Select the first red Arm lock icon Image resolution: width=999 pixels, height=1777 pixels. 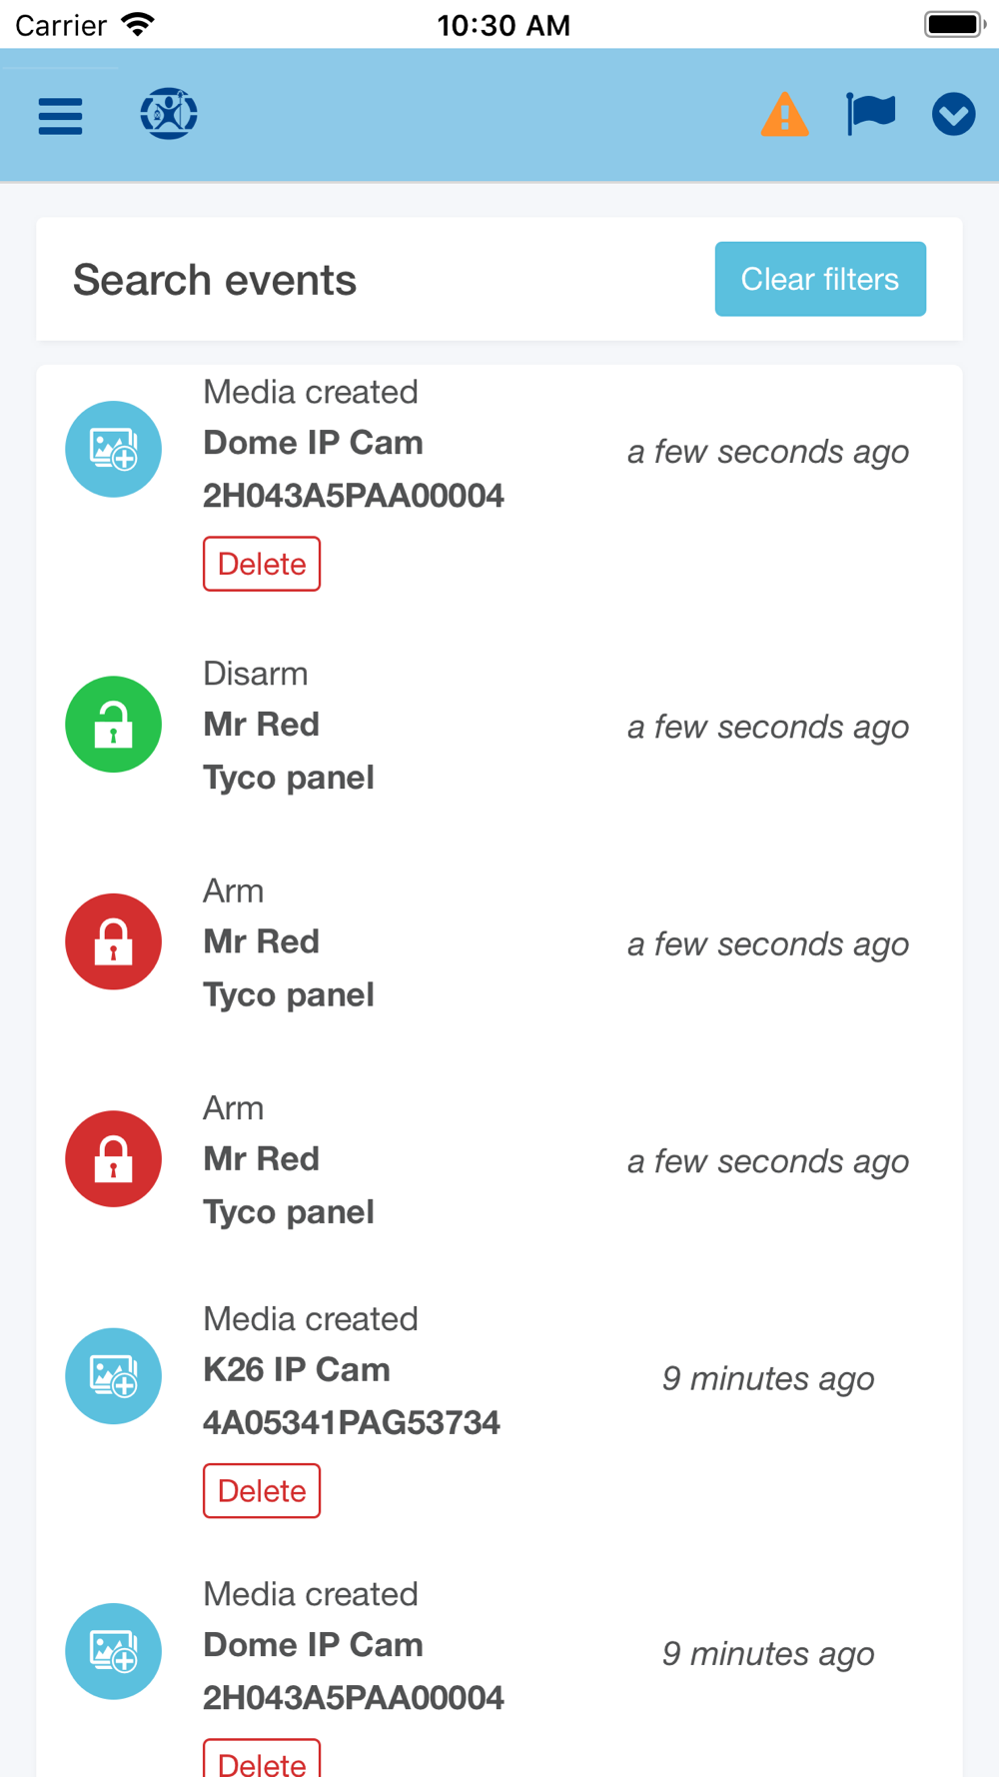113,941
